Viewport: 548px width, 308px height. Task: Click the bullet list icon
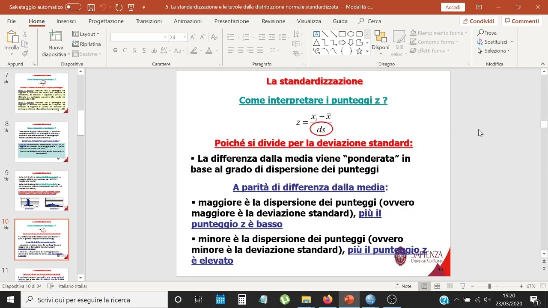(x=231, y=37)
